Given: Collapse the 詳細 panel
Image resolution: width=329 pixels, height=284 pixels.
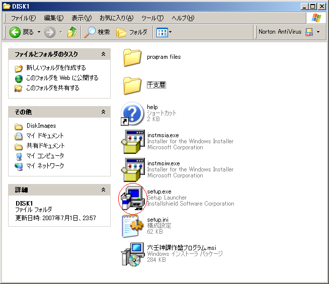Looking at the screenshot, I should (104, 190).
